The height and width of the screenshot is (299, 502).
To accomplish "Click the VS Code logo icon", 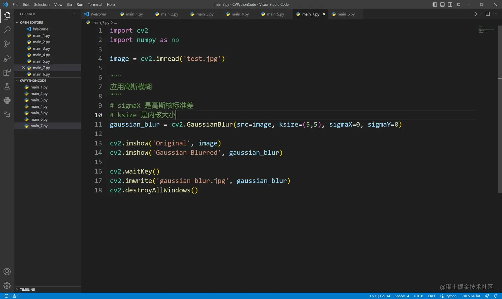I will 5,4.
